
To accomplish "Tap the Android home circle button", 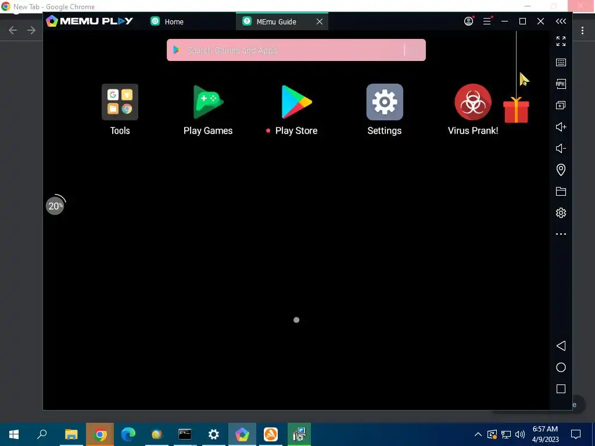I will click(561, 367).
